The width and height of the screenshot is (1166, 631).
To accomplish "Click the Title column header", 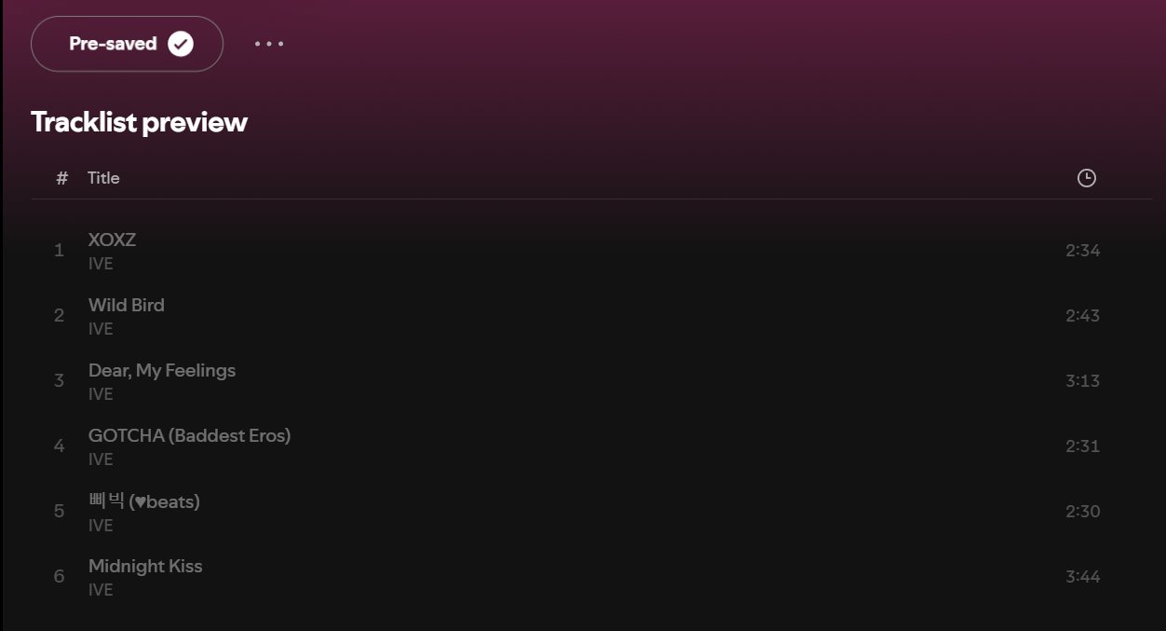I will pyautogui.click(x=103, y=178).
